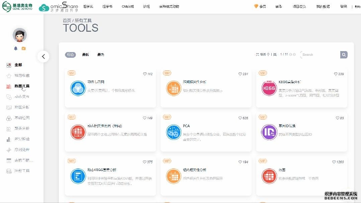Click the notification bell under the avatar
The width and height of the screenshot is (361, 203).
point(16,48)
